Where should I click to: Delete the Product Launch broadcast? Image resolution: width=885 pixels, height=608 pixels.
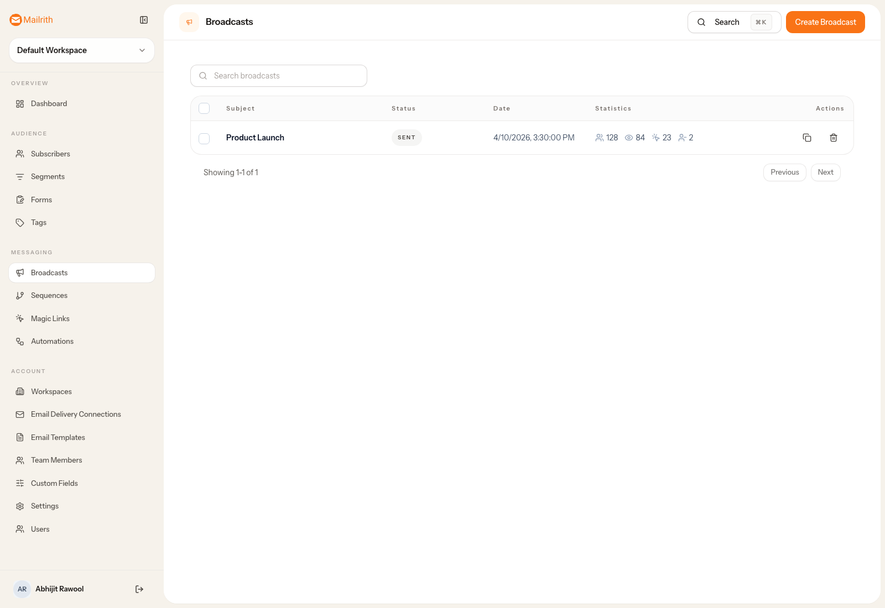(x=834, y=137)
